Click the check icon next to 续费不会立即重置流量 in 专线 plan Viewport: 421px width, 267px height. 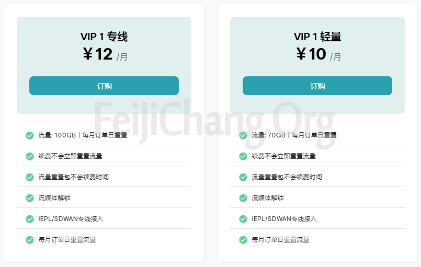point(30,156)
